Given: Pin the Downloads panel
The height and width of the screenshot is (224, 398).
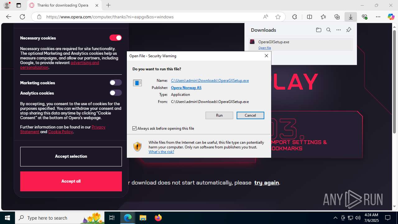Looking at the screenshot, I should coord(349,30).
